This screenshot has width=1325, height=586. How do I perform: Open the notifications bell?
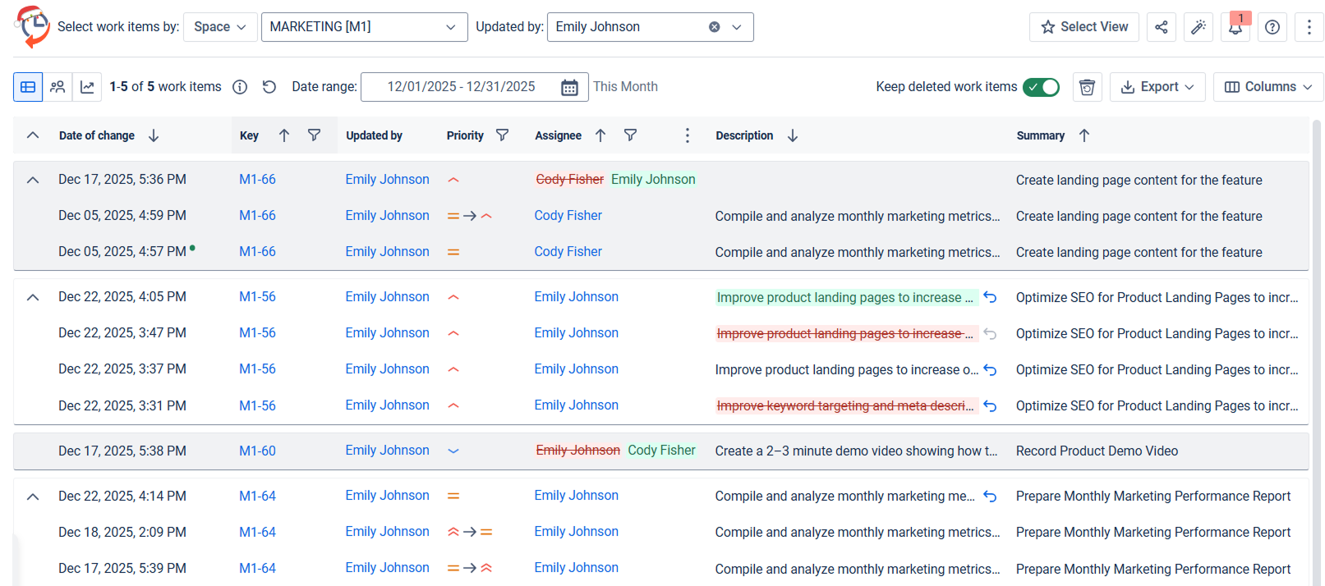click(x=1235, y=27)
